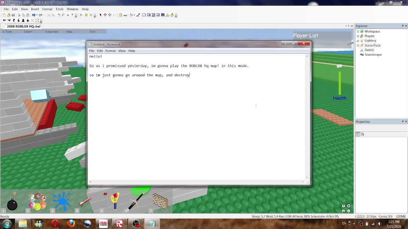
Task: Open File Explorer from the taskbar
Action: 23,224
